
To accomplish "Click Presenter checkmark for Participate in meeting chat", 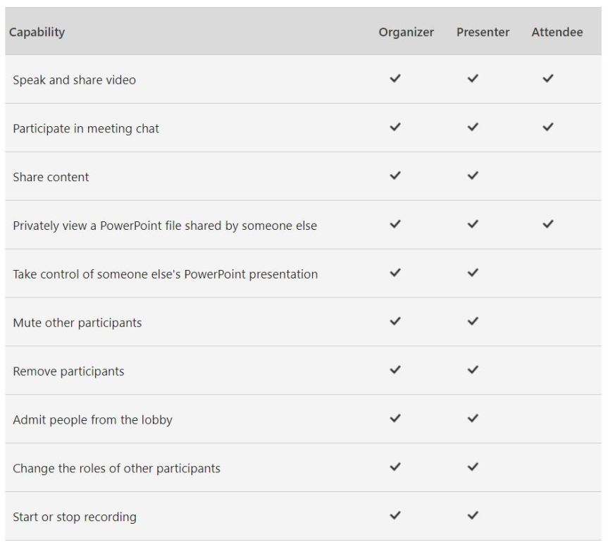I will pyautogui.click(x=473, y=128).
